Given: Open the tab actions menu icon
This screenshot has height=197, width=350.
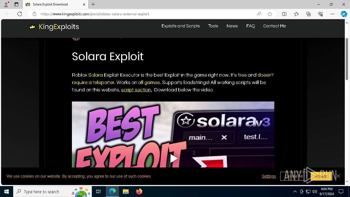Looking at the screenshot, I should [x=16, y=4].
